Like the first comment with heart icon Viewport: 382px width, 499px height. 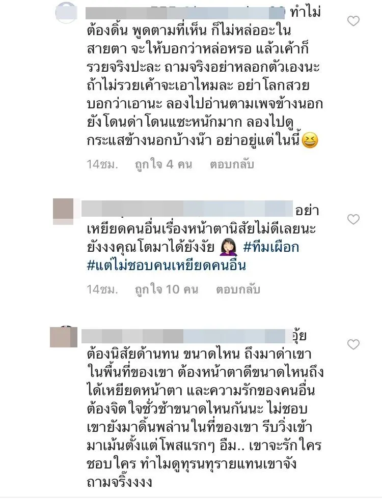point(353,21)
